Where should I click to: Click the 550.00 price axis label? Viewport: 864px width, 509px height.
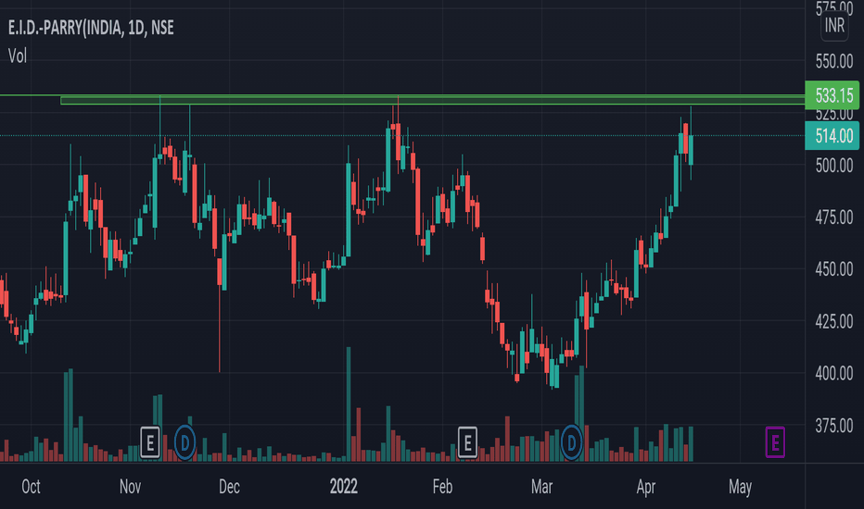[834, 61]
